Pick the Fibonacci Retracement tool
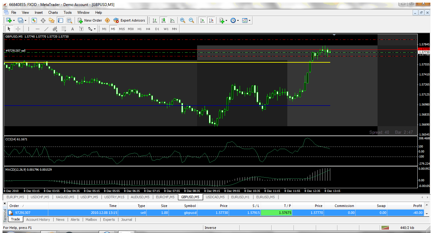Viewport: 433px width, 233px height. 64,29
